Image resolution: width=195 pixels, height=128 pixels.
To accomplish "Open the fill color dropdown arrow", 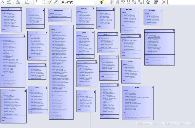I will pyautogui.click(x=22, y=2).
